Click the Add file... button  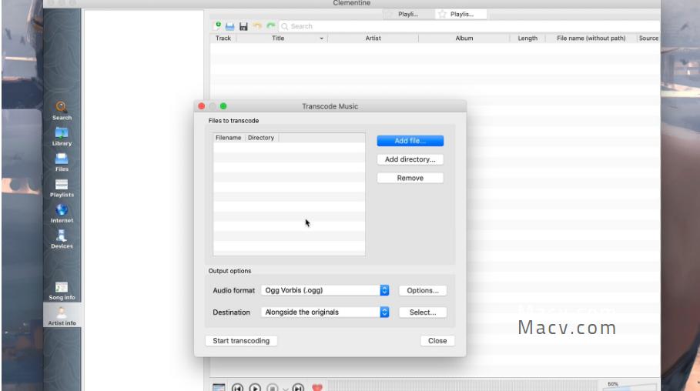click(410, 141)
